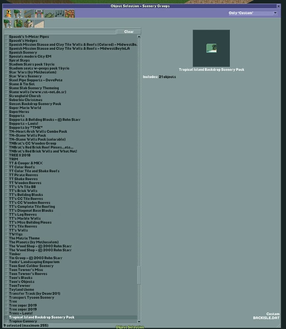Click the search filter text field
The width and height of the screenshot is (286, 329).
point(60,32)
